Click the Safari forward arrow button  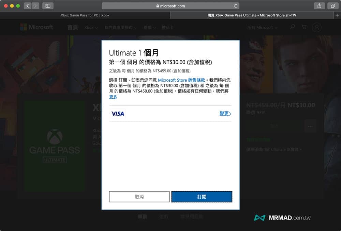(x=35, y=6)
